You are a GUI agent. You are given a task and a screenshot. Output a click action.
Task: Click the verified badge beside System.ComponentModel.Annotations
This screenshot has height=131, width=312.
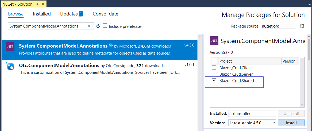coord(111,46)
